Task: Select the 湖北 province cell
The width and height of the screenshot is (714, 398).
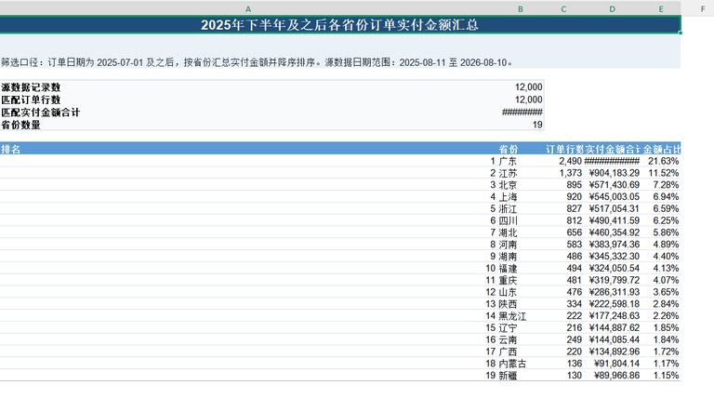Action: (521, 232)
